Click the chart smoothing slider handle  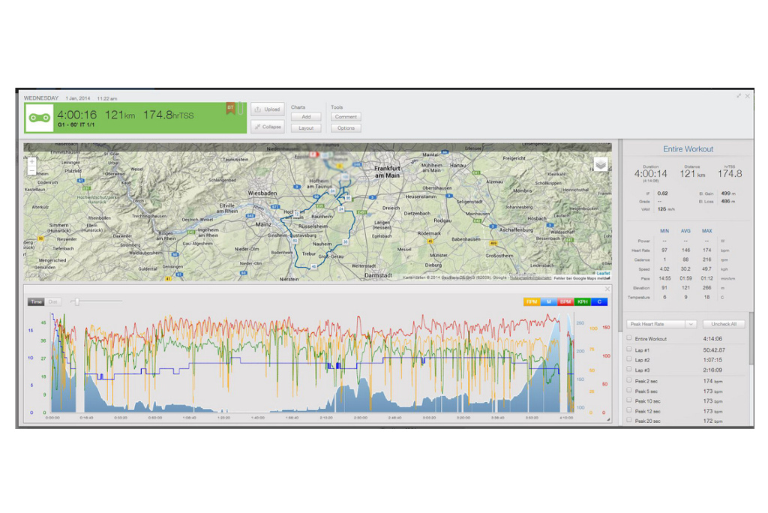[77, 301]
